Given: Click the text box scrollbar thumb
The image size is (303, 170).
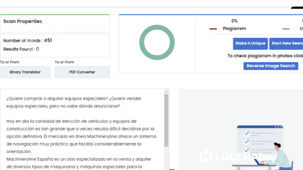Looking at the screenshot, I should tap(166, 121).
